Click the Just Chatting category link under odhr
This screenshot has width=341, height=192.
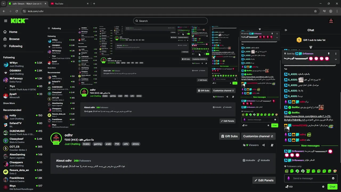[72, 144]
